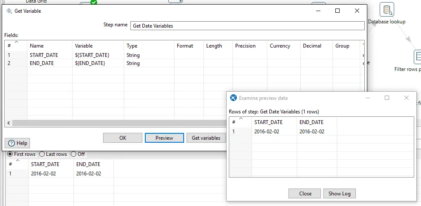Click the Database lookup step icon

[386, 9]
